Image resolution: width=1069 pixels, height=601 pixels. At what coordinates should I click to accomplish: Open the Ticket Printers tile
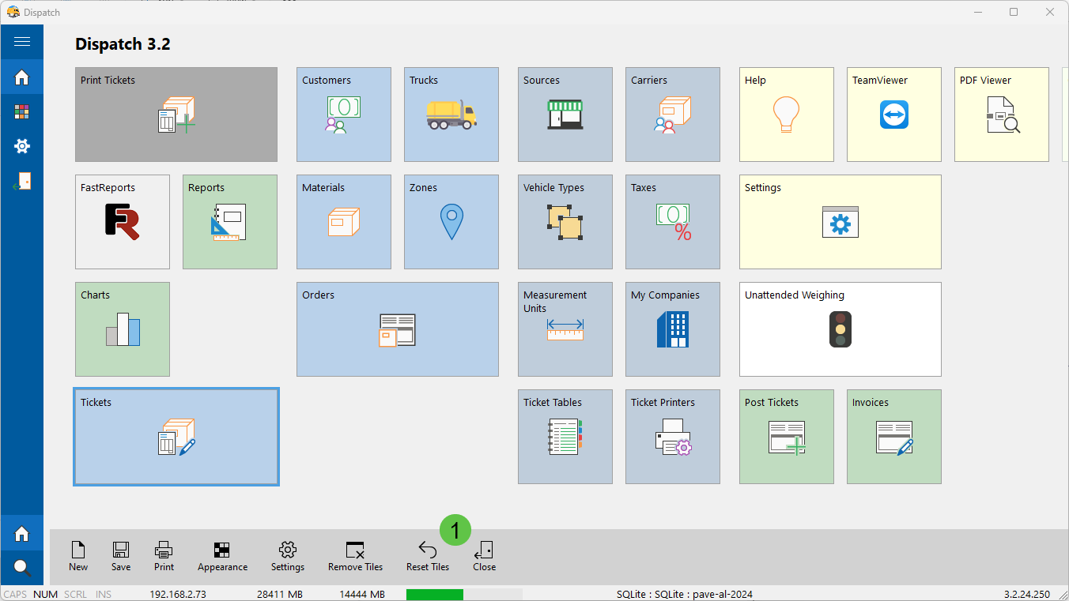(672, 437)
